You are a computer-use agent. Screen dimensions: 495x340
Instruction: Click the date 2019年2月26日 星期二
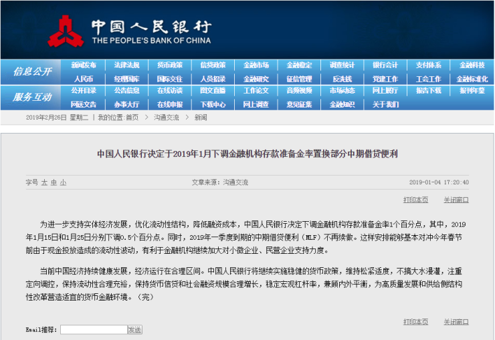(x=57, y=118)
